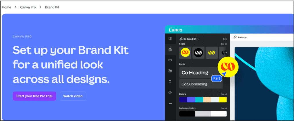Click the Brand Kit breadcrumb text
This screenshot has height=121, width=294.
pyautogui.click(x=52, y=7)
